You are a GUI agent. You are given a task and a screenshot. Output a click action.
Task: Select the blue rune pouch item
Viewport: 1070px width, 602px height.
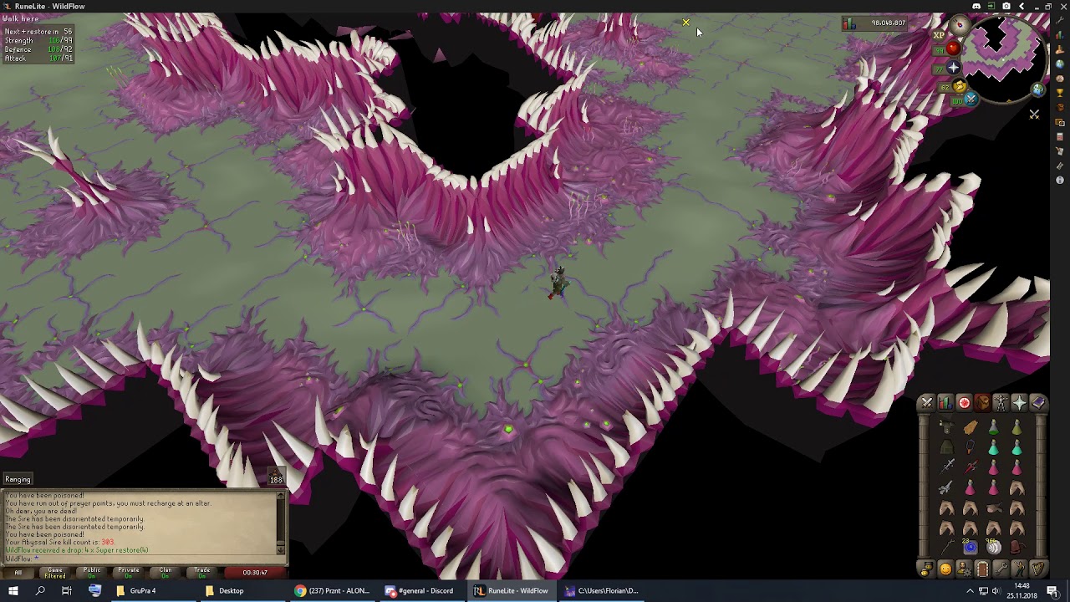(x=971, y=548)
